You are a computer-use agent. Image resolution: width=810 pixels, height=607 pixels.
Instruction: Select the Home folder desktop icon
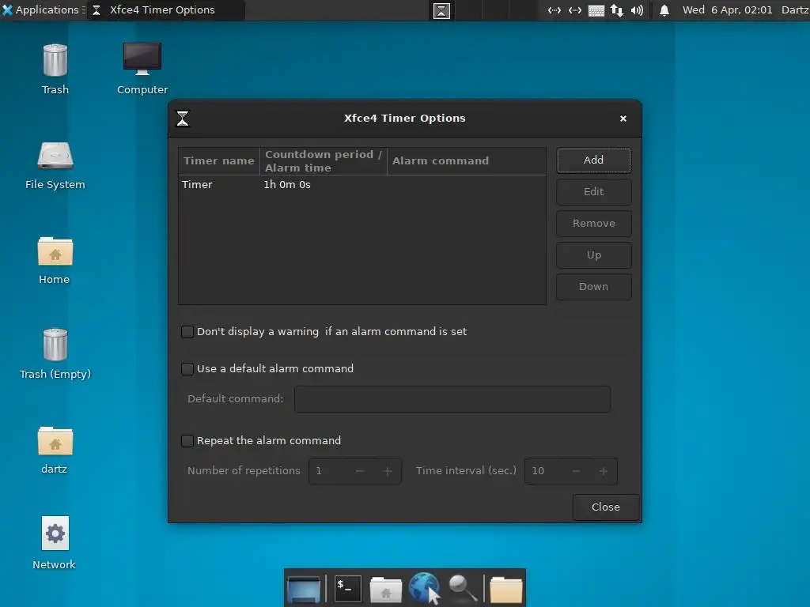tap(55, 261)
